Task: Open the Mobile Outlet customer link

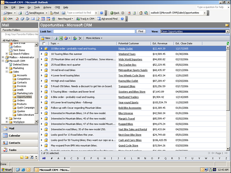Action: tap(125, 49)
